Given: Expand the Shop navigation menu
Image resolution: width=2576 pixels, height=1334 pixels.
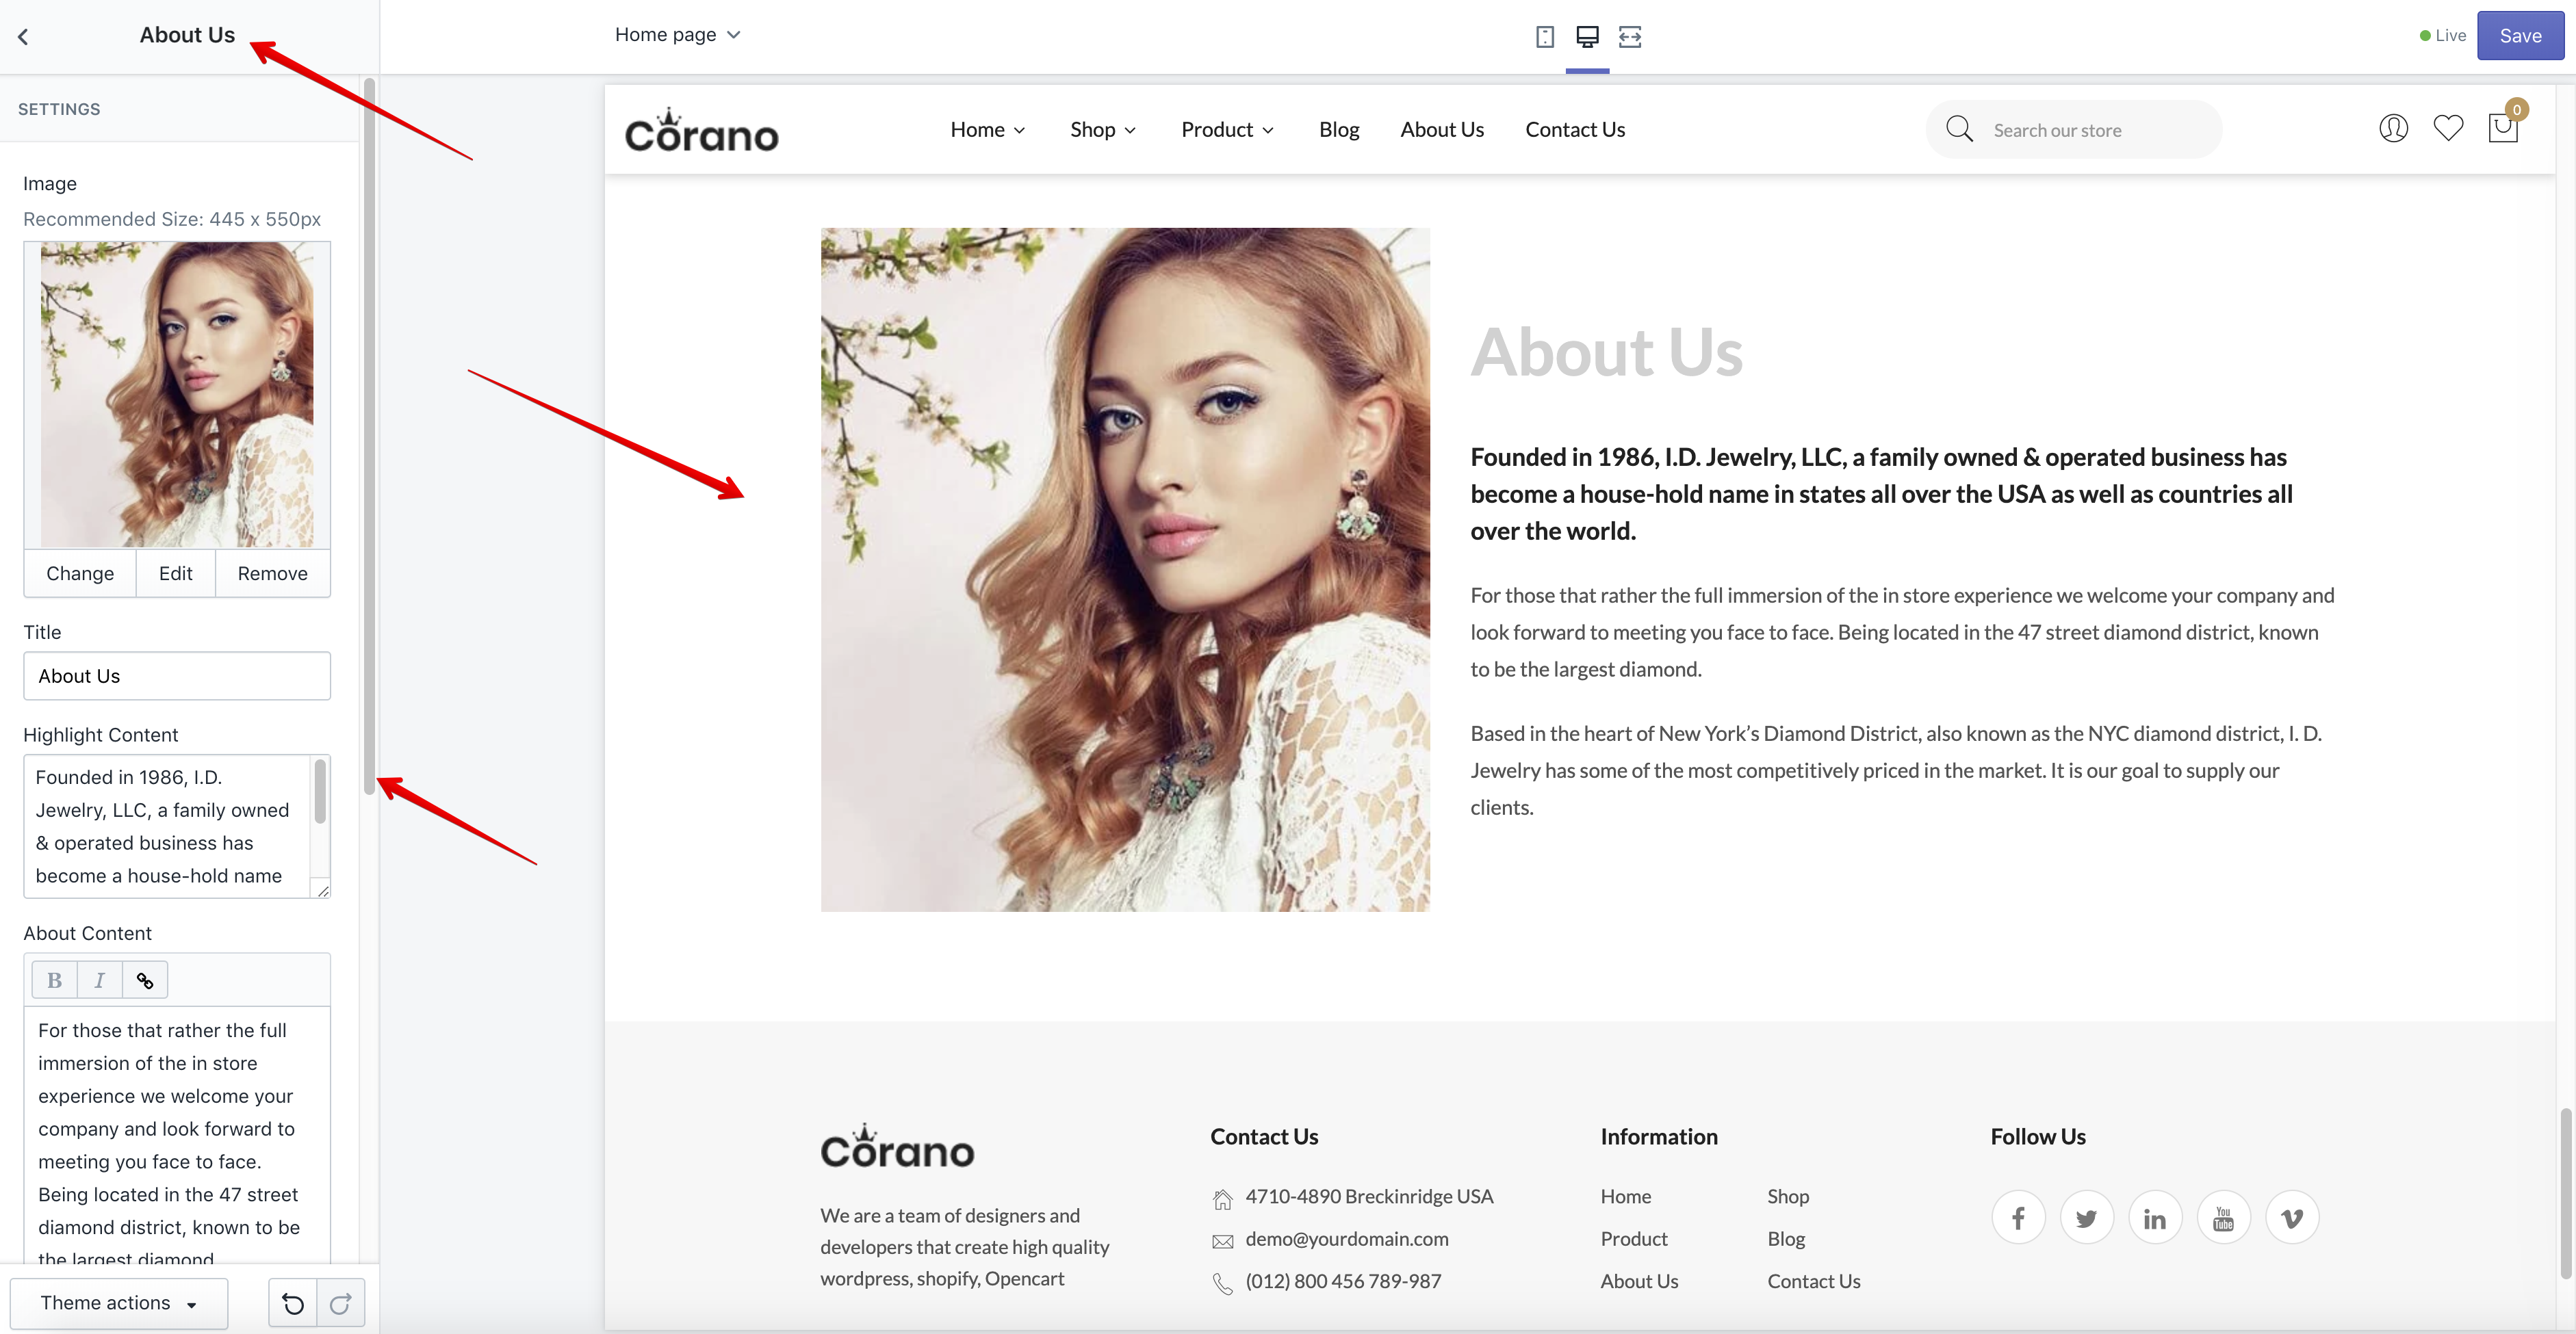Looking at the screenshot, I should 1102,130.
